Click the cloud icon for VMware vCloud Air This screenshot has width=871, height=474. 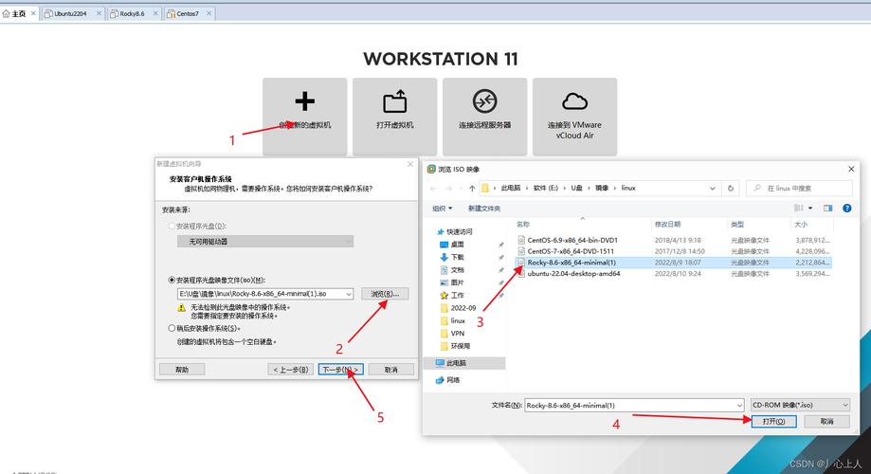574,101
